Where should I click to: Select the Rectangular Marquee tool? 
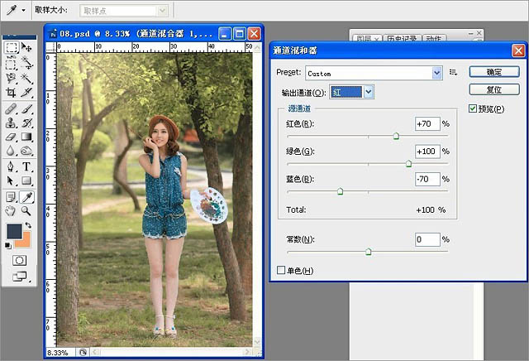(12, 47)
